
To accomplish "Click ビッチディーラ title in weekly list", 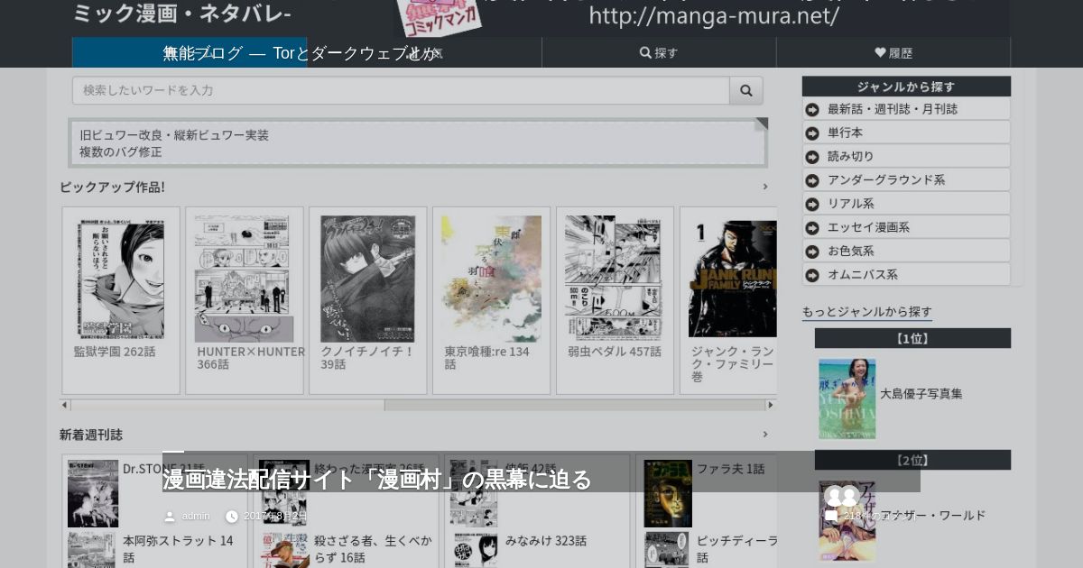I will tap(736, 549).
